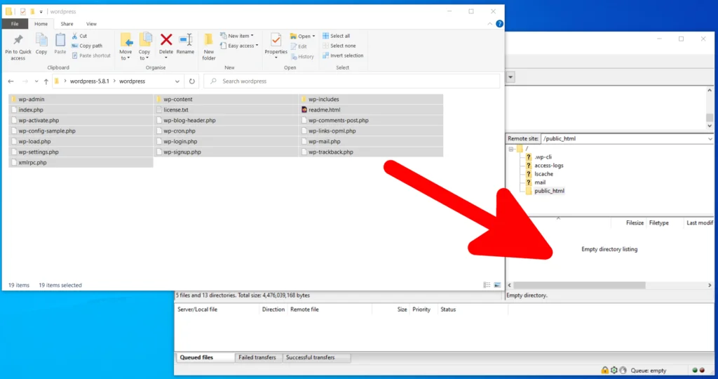Click Select none in ribbon

[x=339, y=46]
